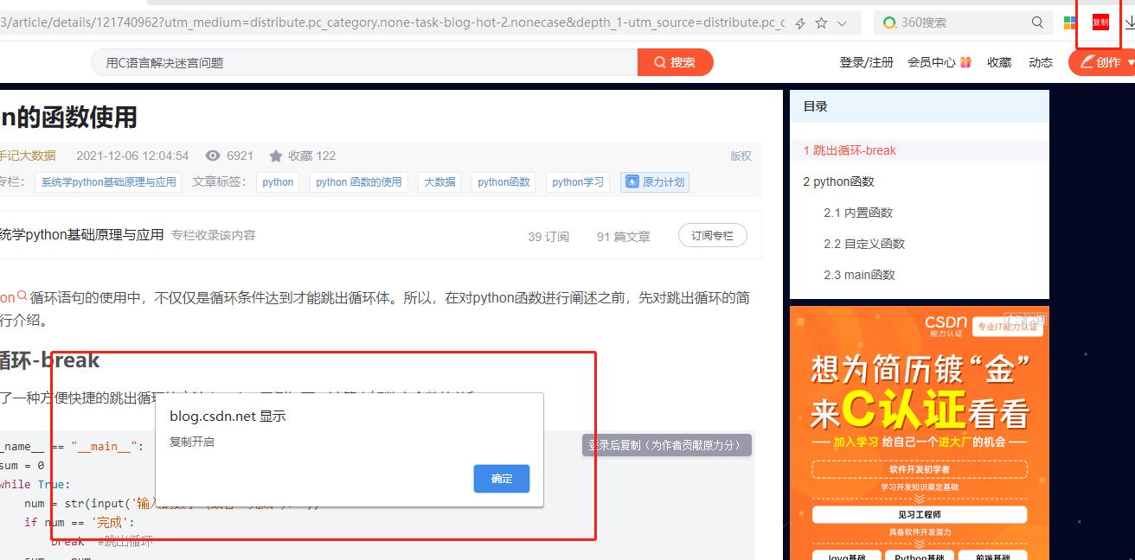Click the 原力计划 badge on the article

[654, 181]
